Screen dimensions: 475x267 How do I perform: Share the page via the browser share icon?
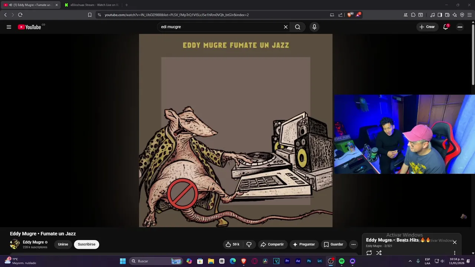coord(340,15)
